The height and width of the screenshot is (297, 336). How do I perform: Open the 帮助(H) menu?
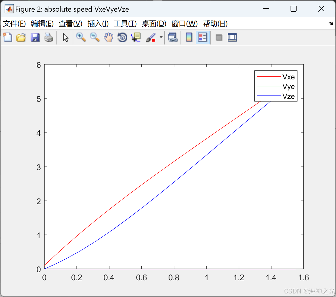[x=215, y=24]
